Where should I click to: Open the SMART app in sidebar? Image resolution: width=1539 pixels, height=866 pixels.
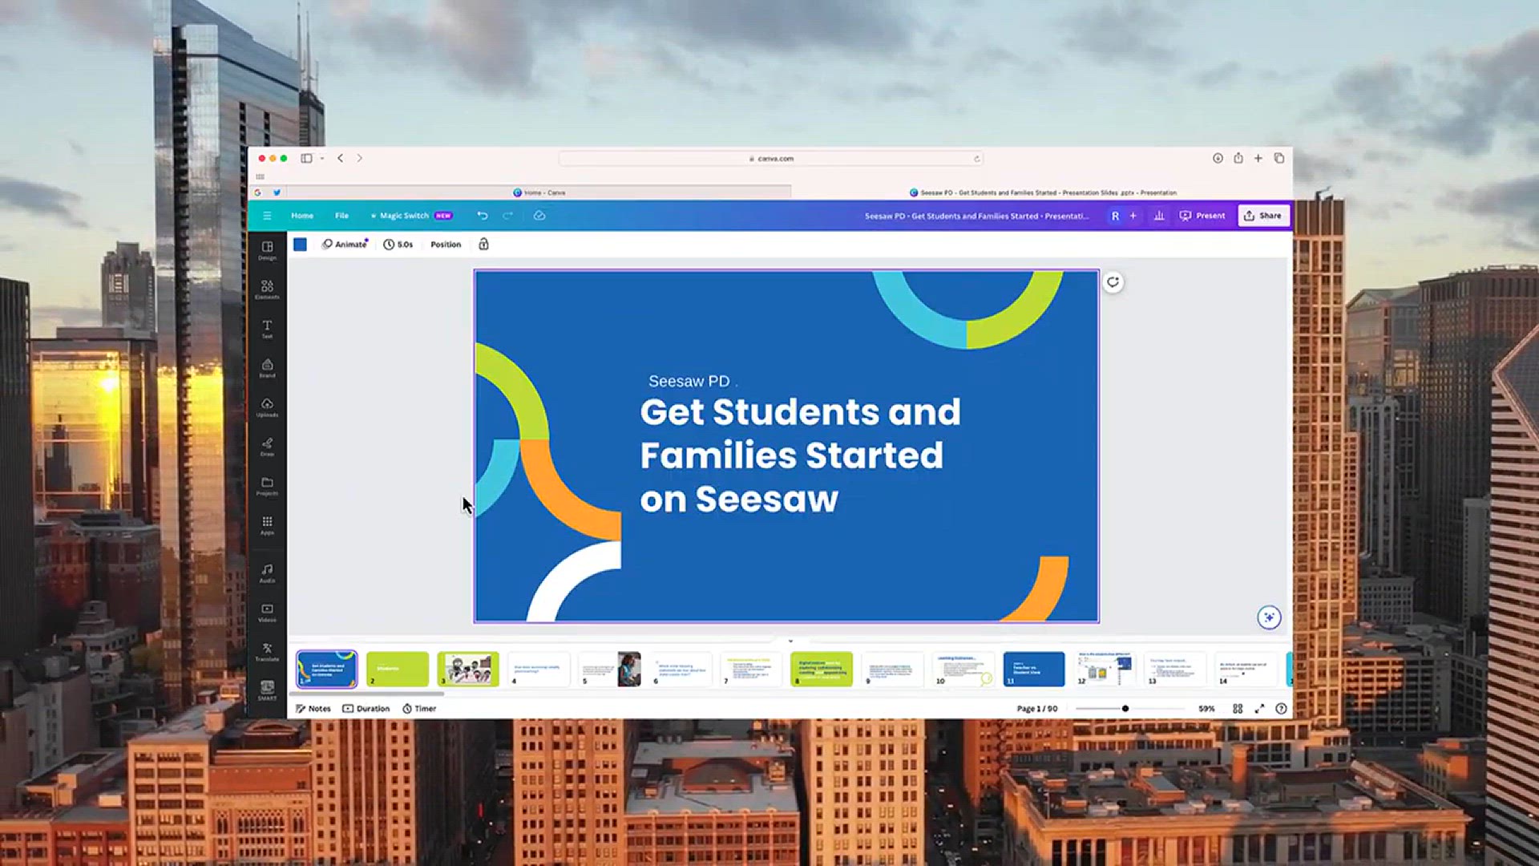point(267,690)
